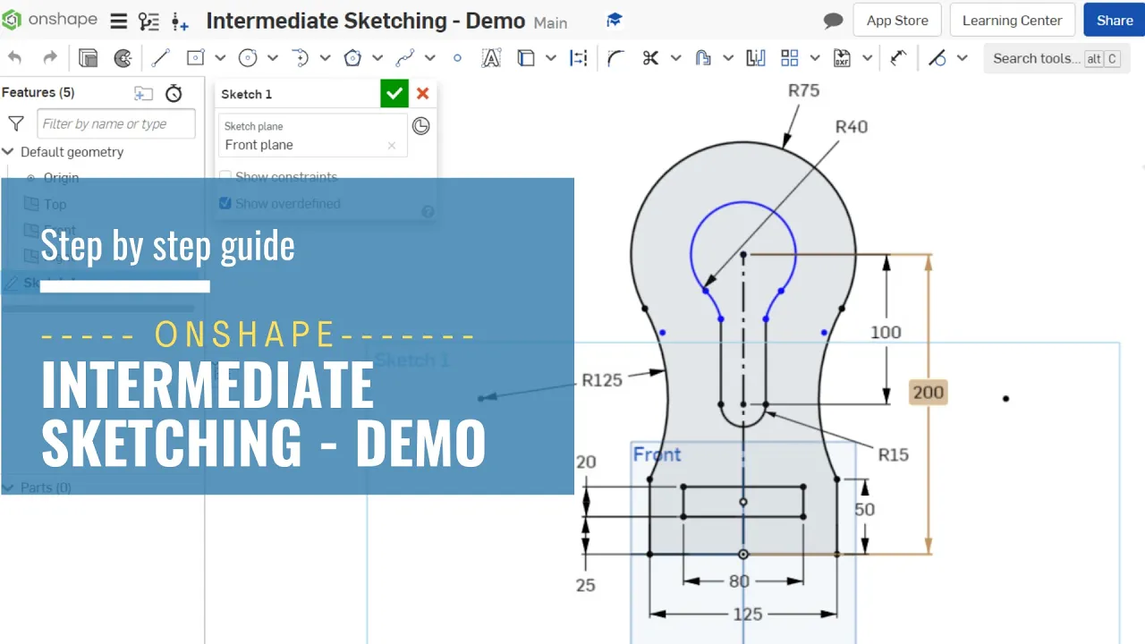The height and width of the screenshot is (644, 1145).
Task: Select the Use/Project edges tool
Action: pos(526,58)
